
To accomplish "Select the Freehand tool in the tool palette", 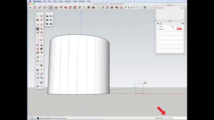I will point(41,25).
